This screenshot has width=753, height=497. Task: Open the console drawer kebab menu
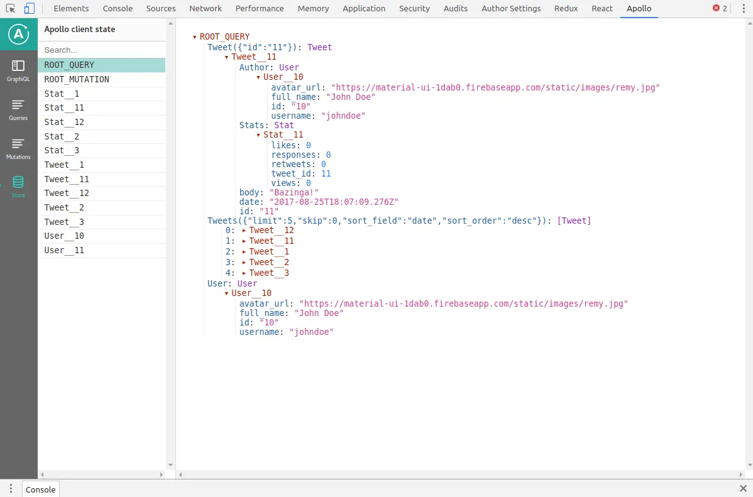[x=11, y=489]
